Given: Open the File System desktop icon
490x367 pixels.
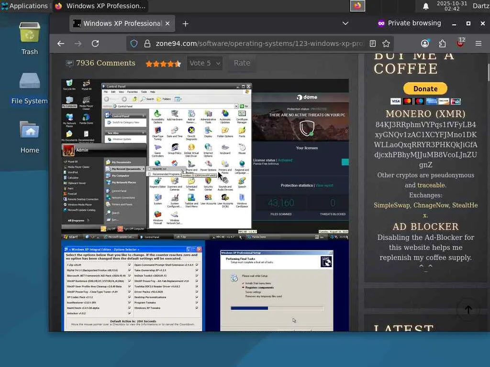Looking at the screenshot, I should point(29,88).
